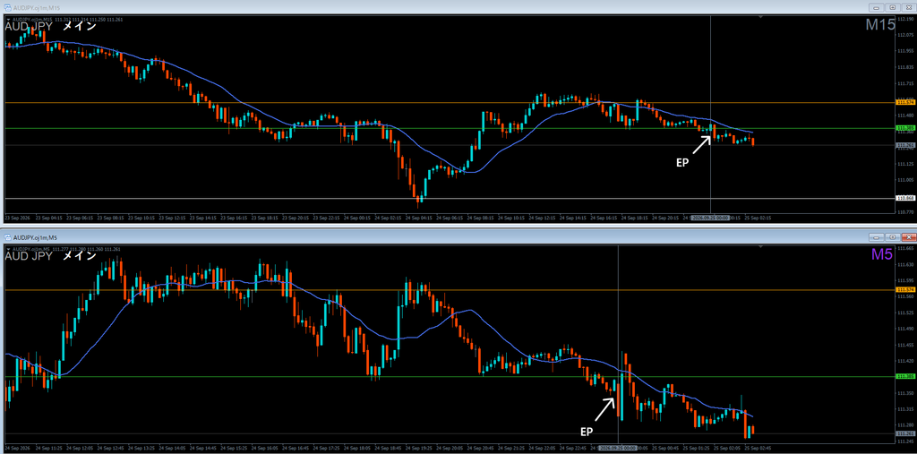This screenshot has width=917, height=454.
Task: Click the green 111.385 price label on M5
Action: coord(905,377)
